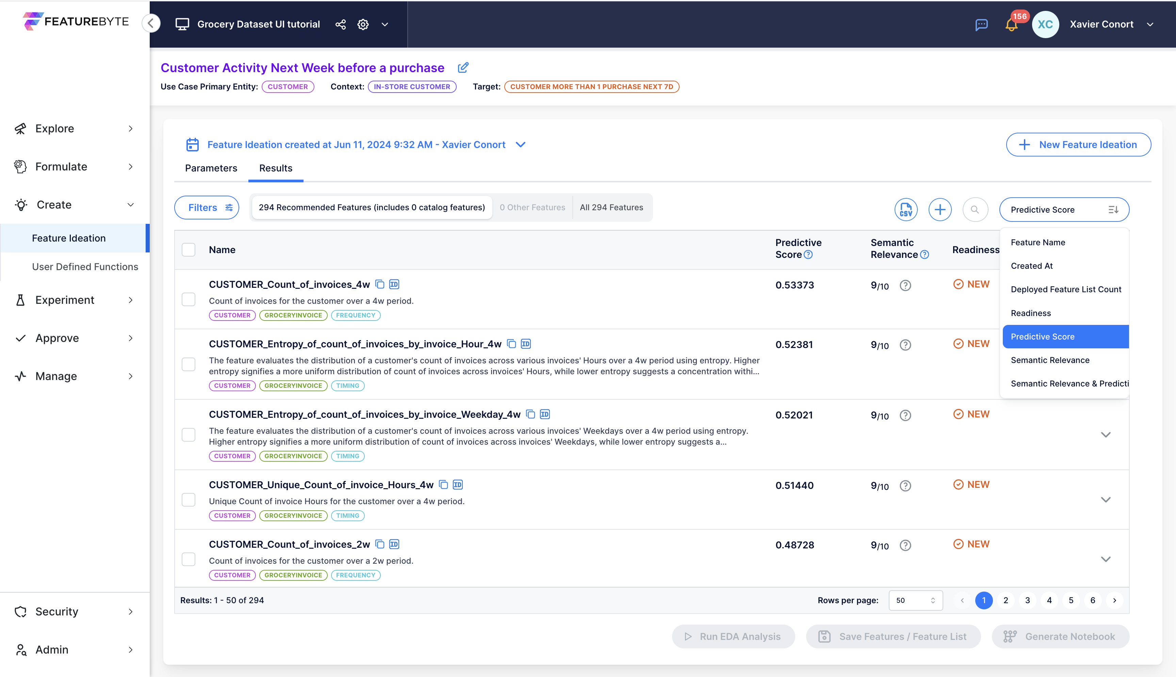The height and width of the screenshot is (677, 1176).
Task: Click the target tag CUSTOMER MORE THAN 1 PURCHASE
Action: [591, 86]
